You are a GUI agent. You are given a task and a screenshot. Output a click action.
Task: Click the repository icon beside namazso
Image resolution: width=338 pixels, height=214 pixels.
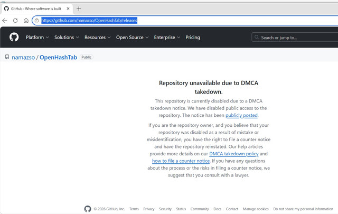[7, 57]
